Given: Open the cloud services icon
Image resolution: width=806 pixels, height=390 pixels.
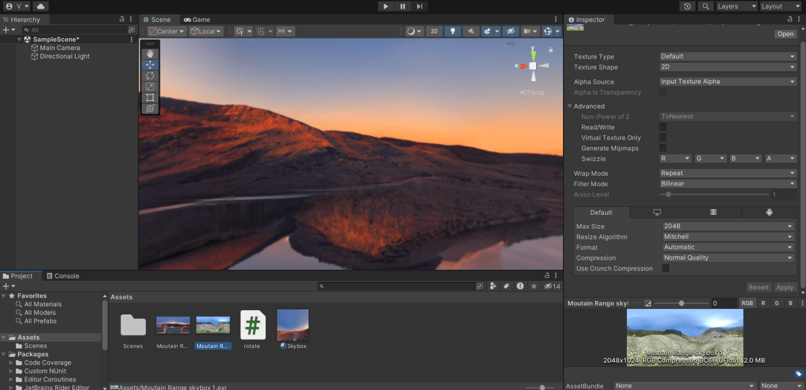Looking at the screenshot, I should 40,6.
